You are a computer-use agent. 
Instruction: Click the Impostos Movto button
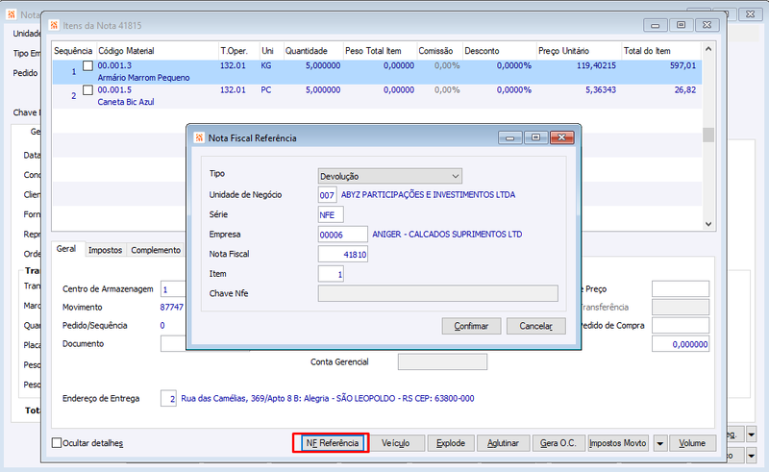point(618,443)
